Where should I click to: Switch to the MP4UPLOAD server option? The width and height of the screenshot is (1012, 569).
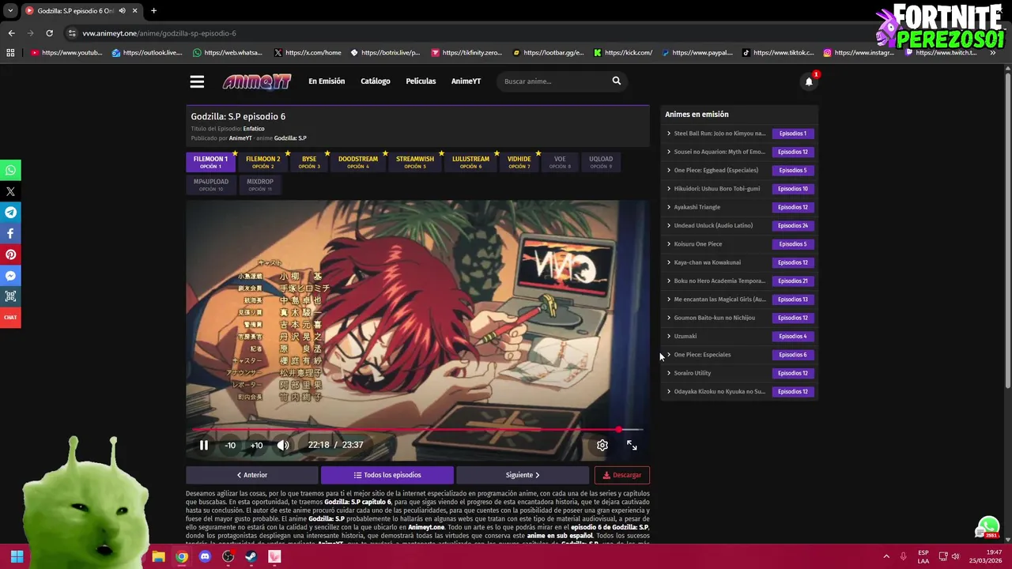[x=210, y=185]
